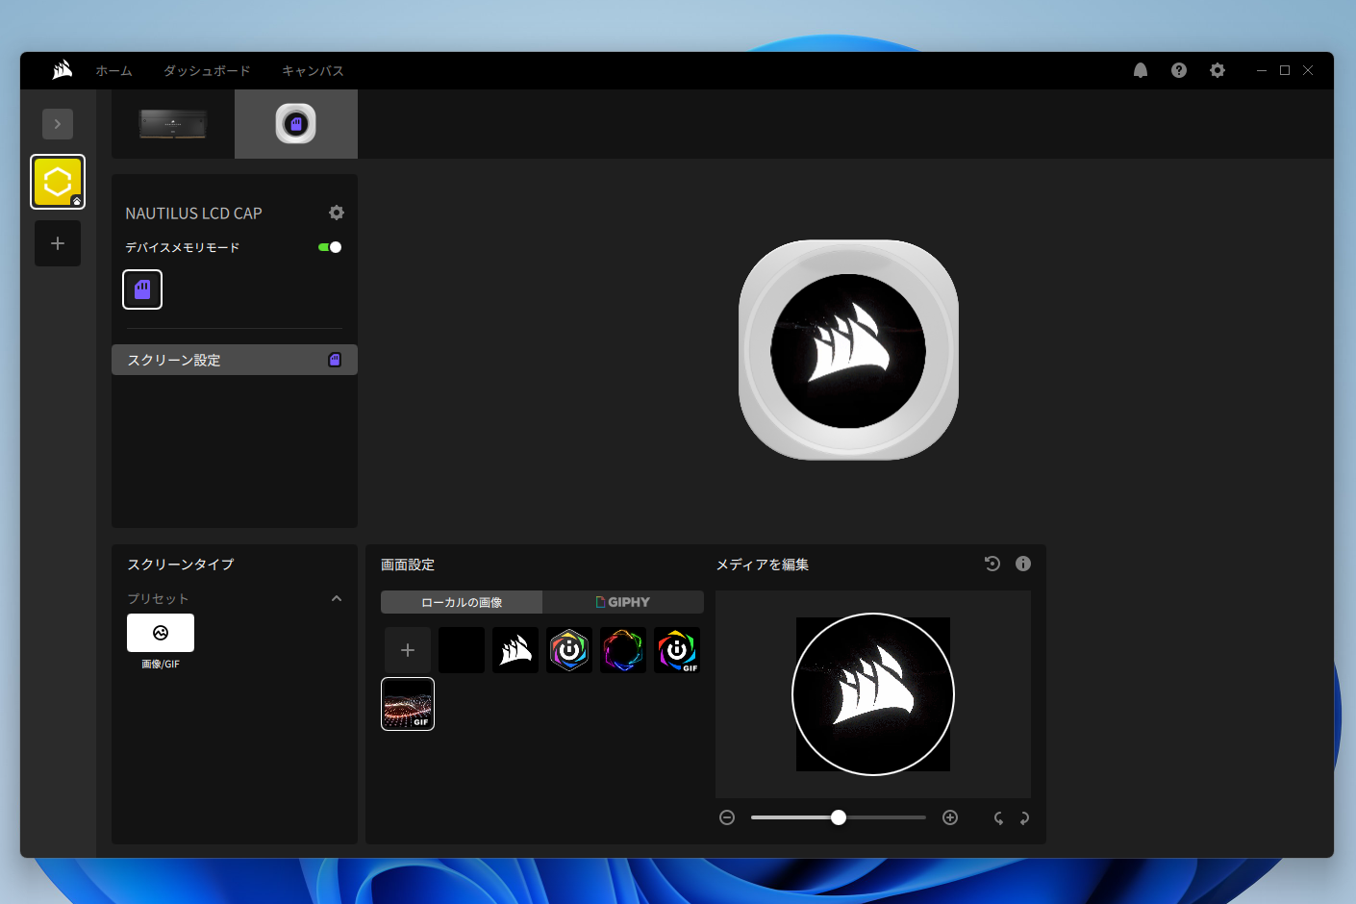
Task: Adjust the media zoom slider handle
Action: click(x=839, y=817)
